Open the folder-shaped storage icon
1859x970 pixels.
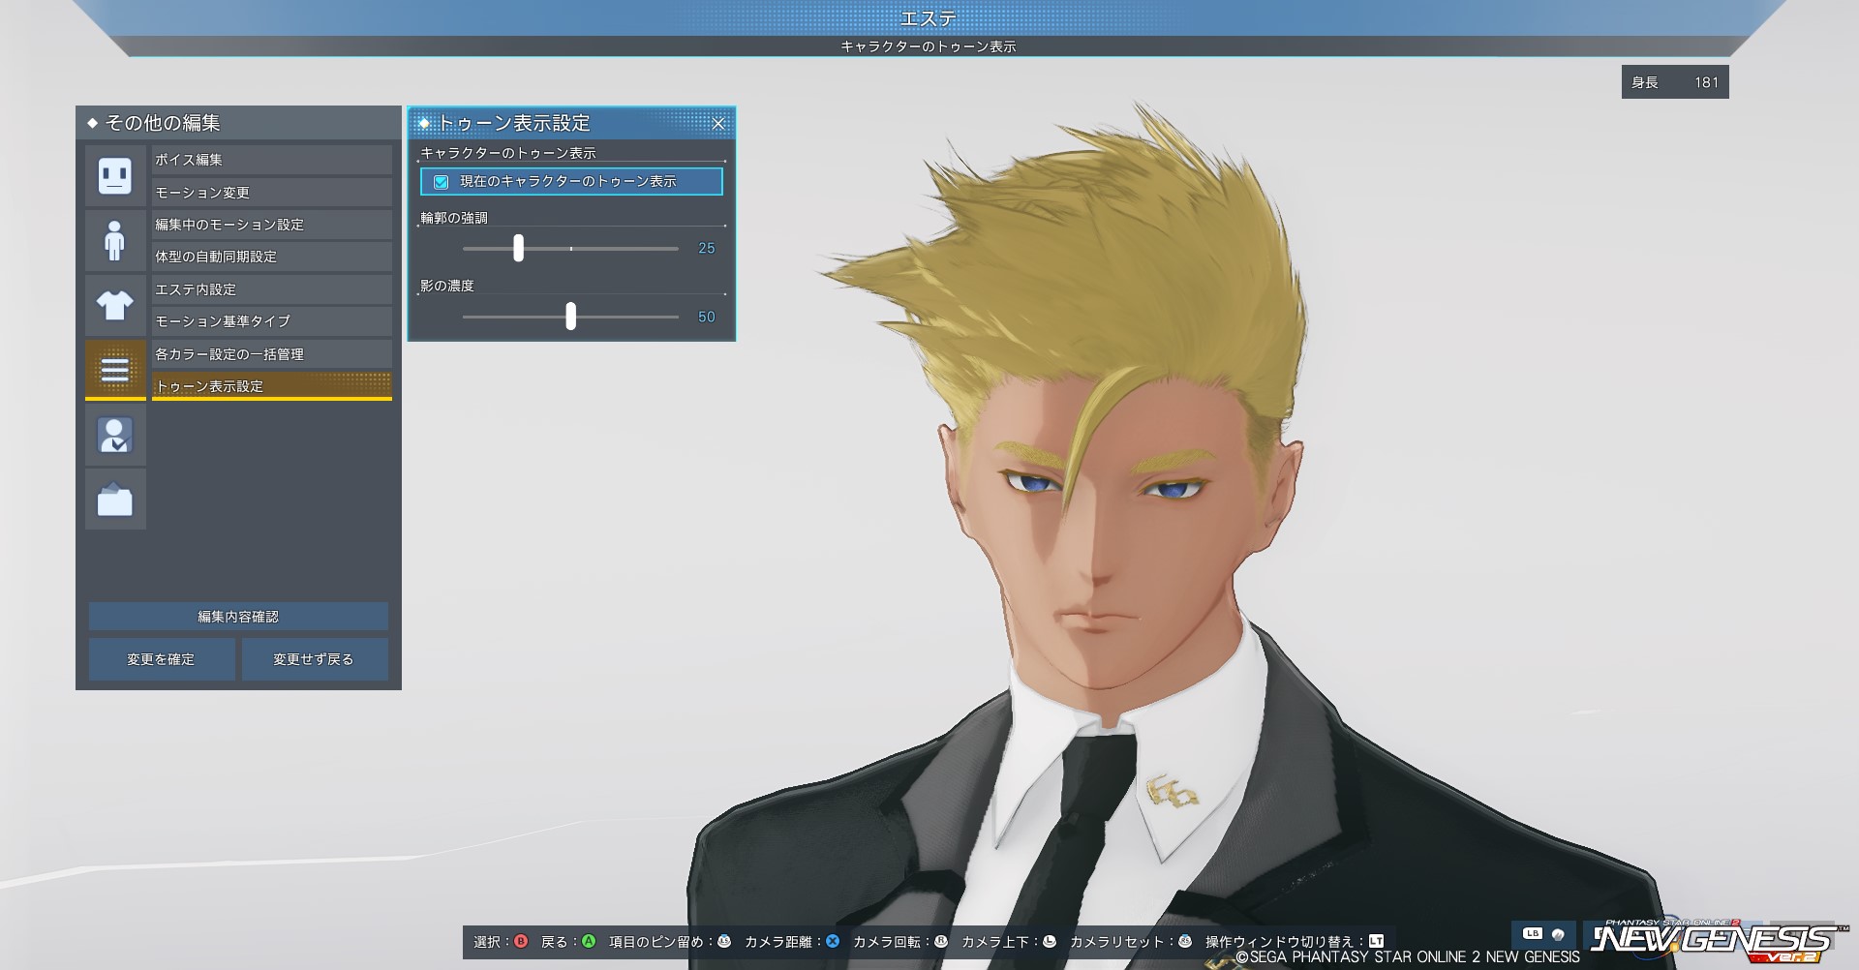click(115, 500)
